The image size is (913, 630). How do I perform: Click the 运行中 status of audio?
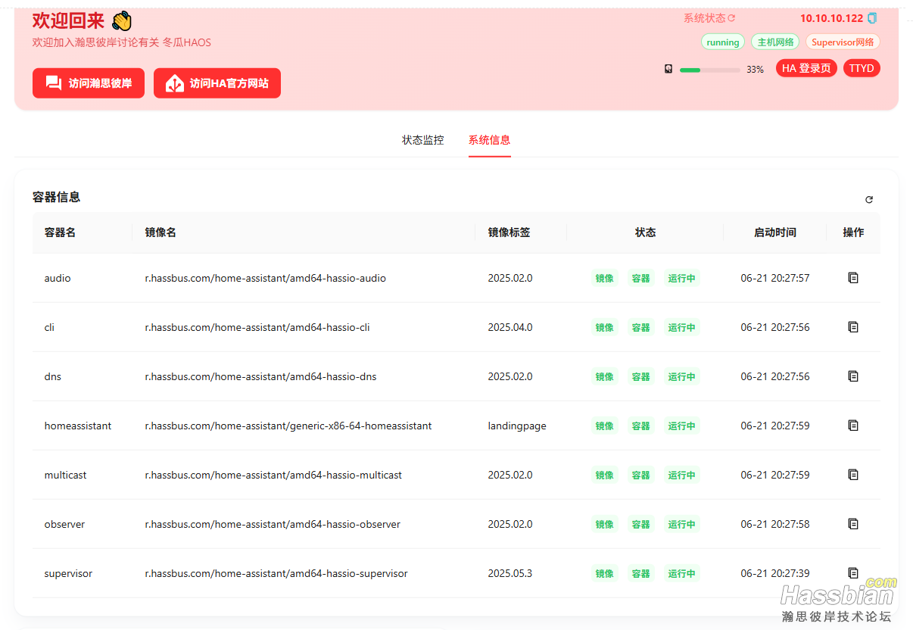(682, 278)
